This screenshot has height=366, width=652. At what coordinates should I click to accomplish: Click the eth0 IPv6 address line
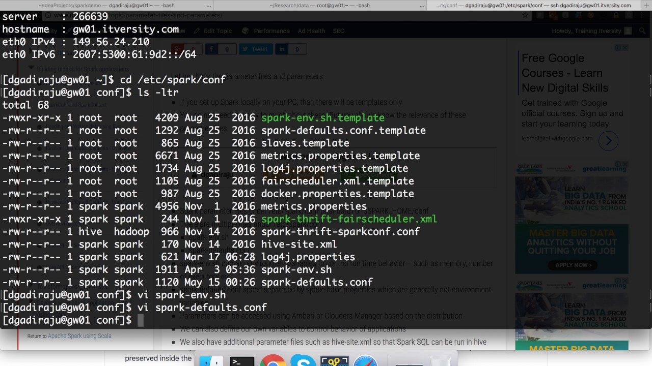point(99,55)
